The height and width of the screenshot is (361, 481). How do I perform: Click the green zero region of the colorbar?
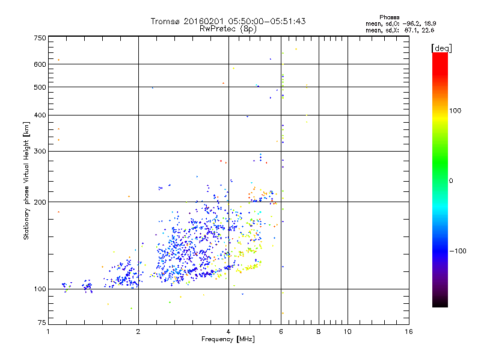point(440,180)
